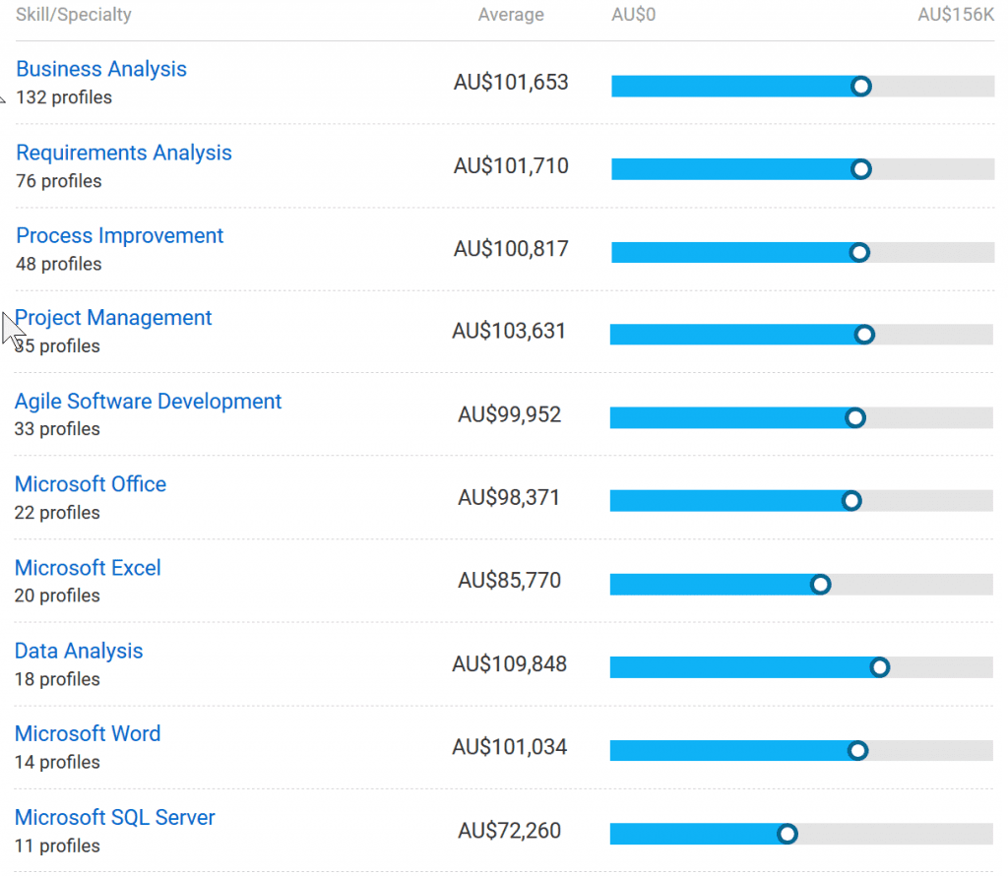Viewport: 1008px width, 877px height.
Task: Click the Business Analysis salary slider handle
Action: (x=861, y=87)
